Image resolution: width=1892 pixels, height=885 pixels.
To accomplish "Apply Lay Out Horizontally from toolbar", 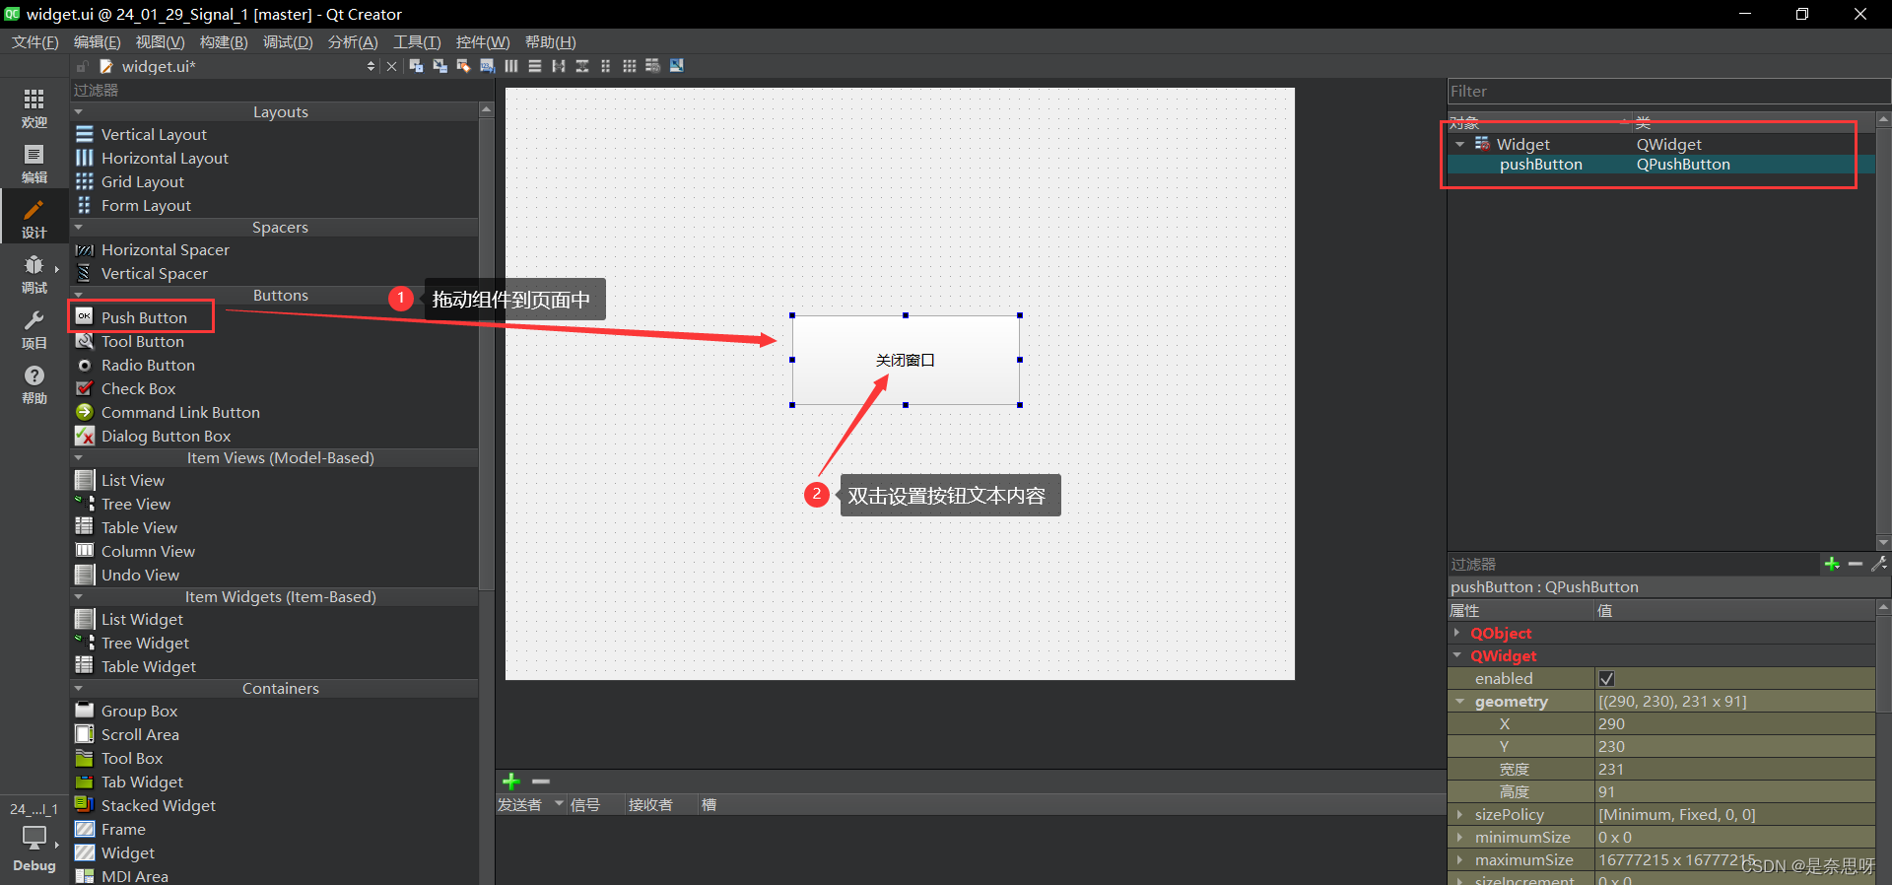I will [x=510, y=66].
